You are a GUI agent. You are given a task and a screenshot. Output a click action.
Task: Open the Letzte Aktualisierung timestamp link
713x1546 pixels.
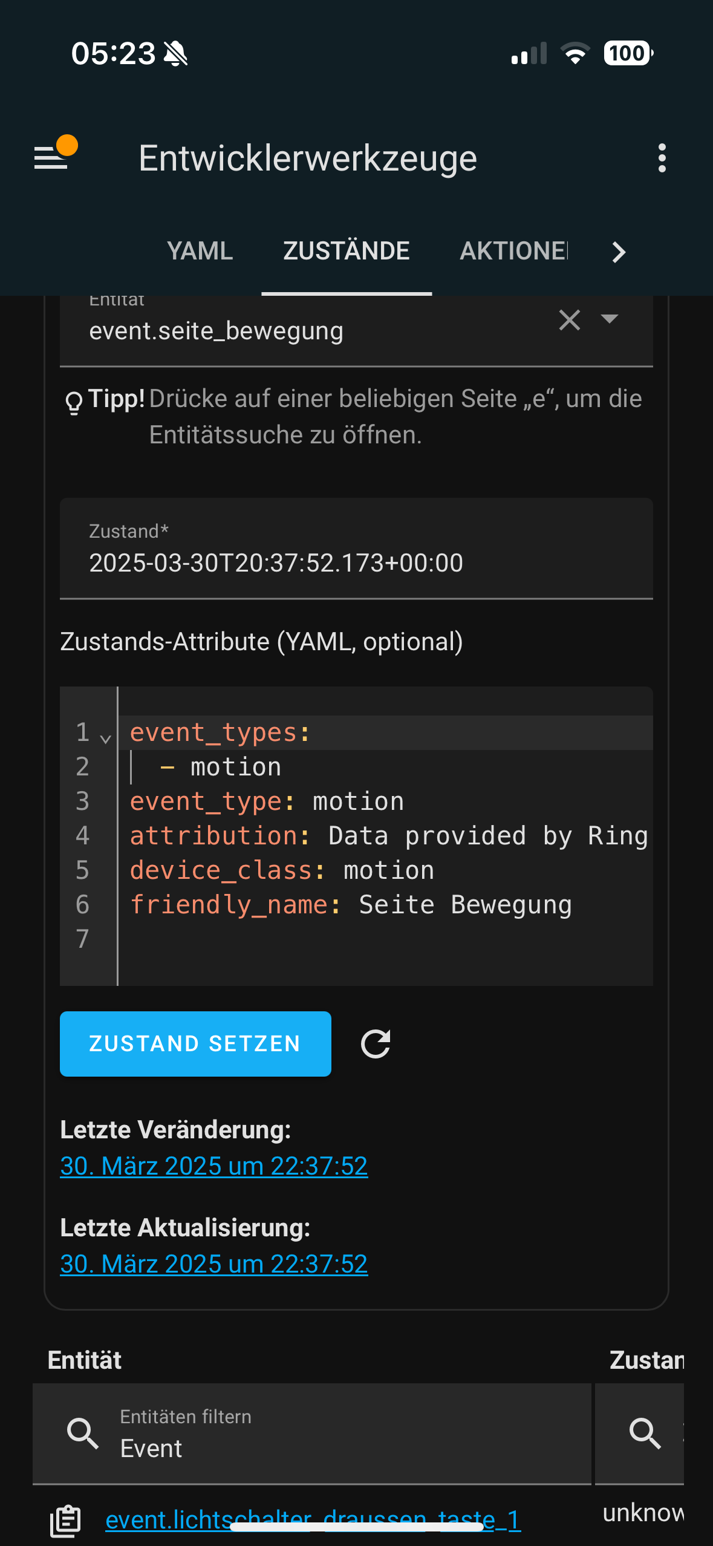(214, 1264)
